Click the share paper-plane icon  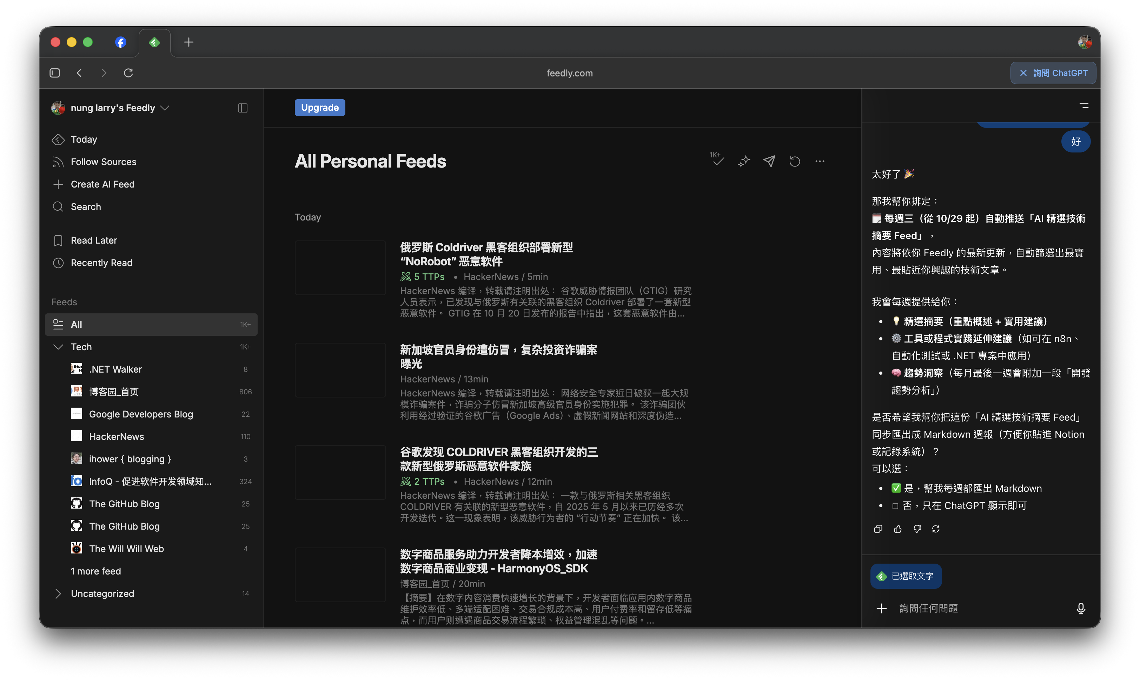pos(769,161)
